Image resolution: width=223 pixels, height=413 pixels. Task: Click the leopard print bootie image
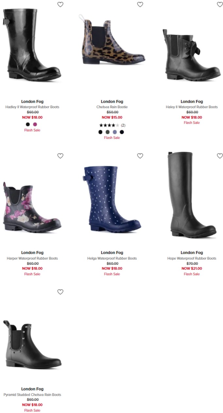(x=112, y=39)
